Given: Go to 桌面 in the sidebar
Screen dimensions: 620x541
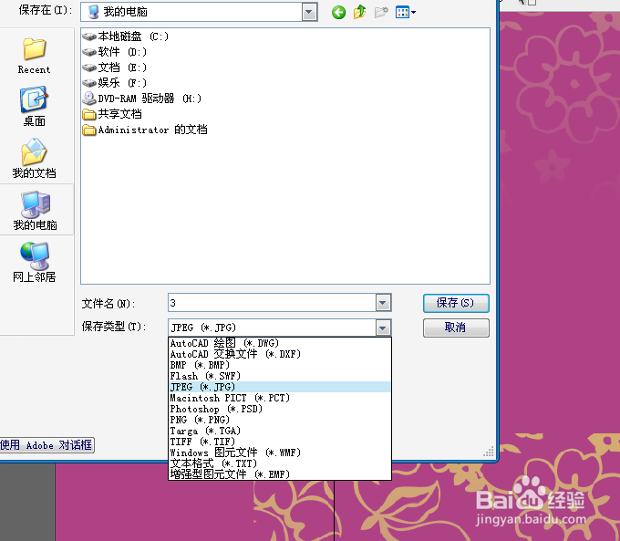Looking at the screenshot, I should click(34, 107).
